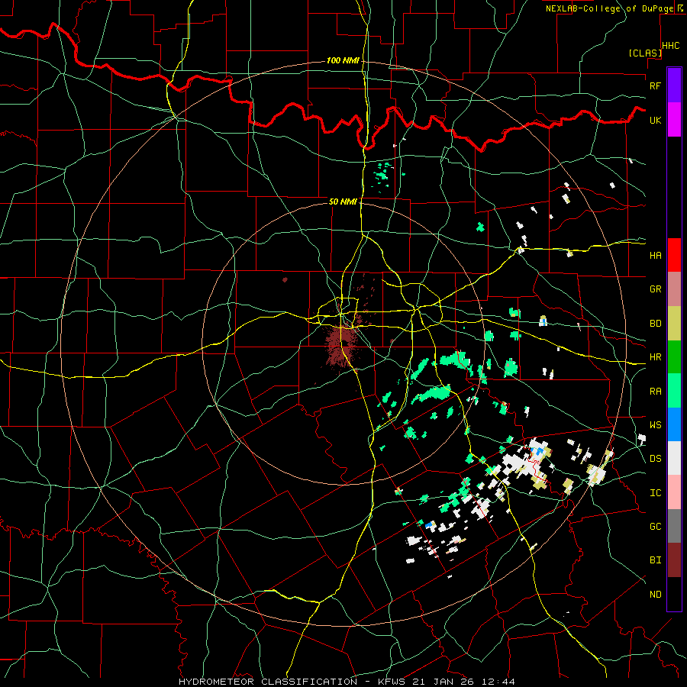Click the "50 NMI" range ring label

coord(343,202)
